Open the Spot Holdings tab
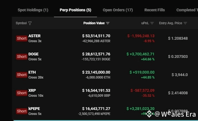Screen dimensions: 198x121 (x=33, y=10)
